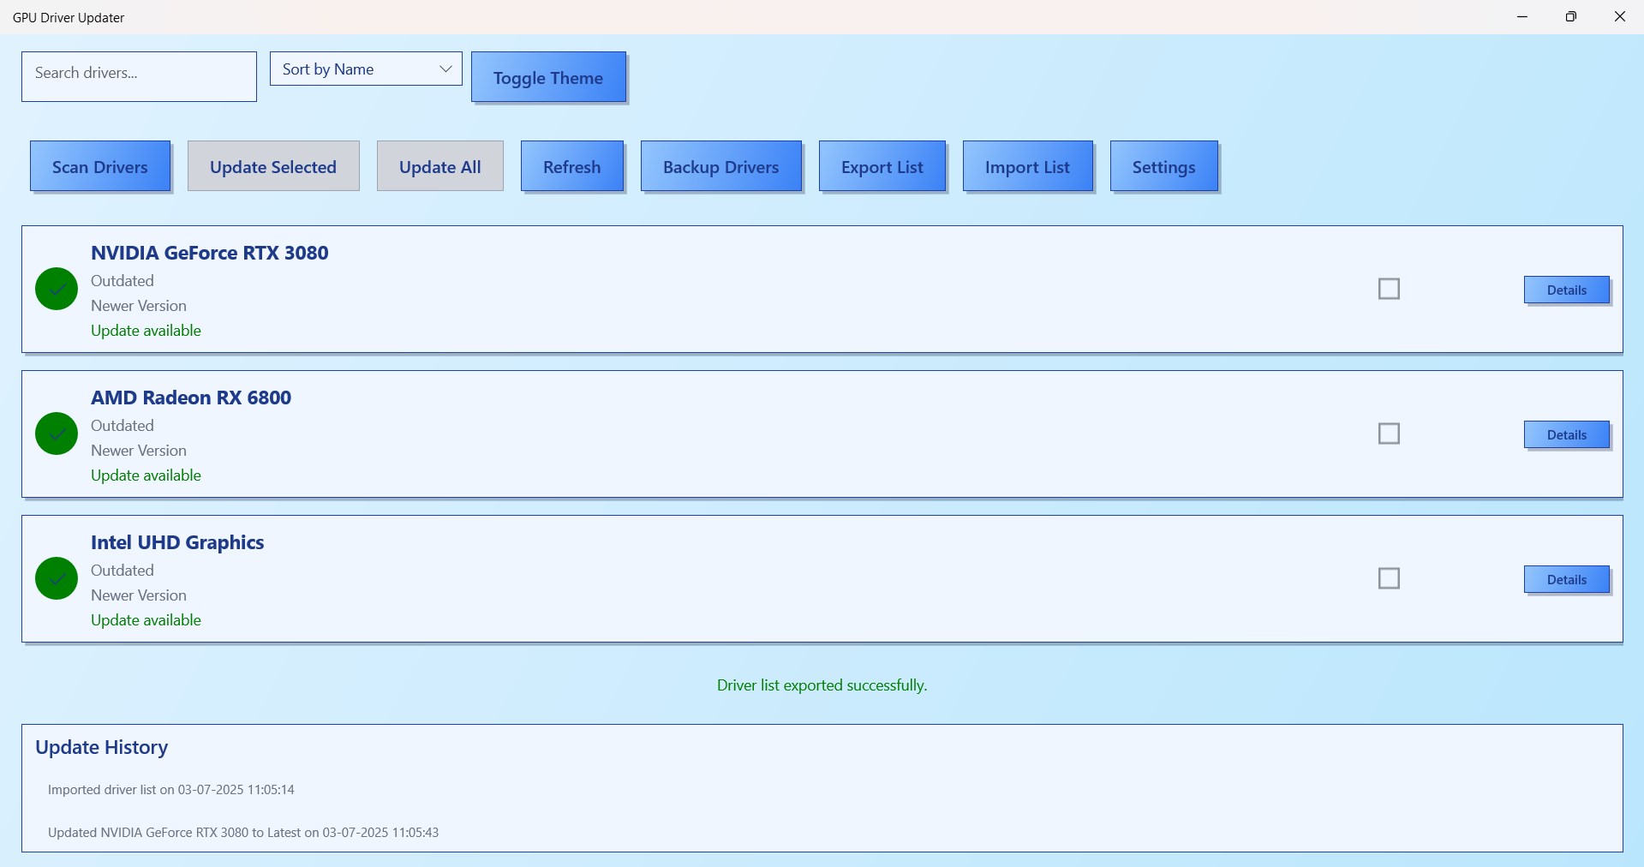Screen dimensions: 1644x867
Task: Click the green status icon for Intel UHD Graphics
Action: [55, 578]
